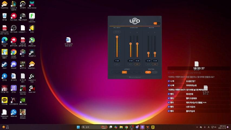Open the Battle.net desktop shortcut
Screen dimensions: 231x130
[14, 112]
